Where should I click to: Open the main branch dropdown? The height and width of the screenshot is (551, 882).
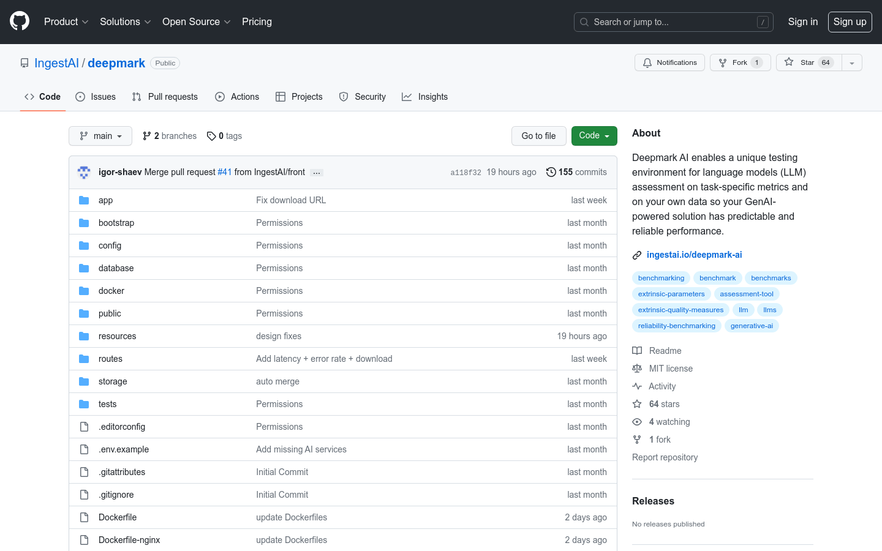click(x=100, y=136)
